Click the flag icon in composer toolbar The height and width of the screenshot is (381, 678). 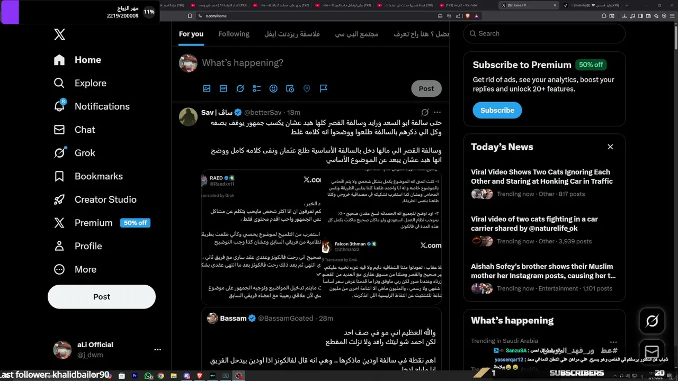click(324, 88)
